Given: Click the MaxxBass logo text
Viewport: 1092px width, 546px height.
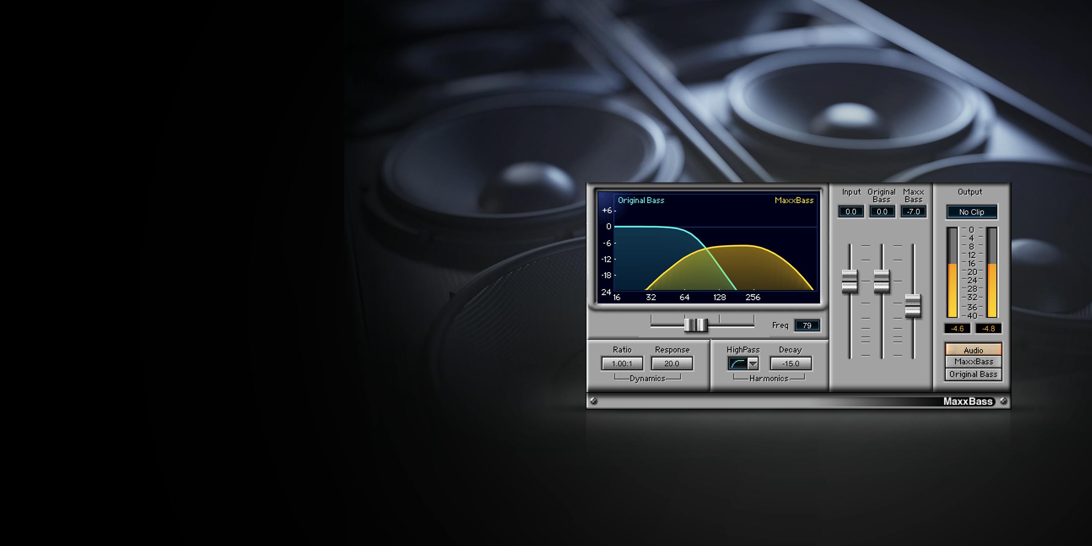Looking at the screenshot, I should click(x=968, y=401).
